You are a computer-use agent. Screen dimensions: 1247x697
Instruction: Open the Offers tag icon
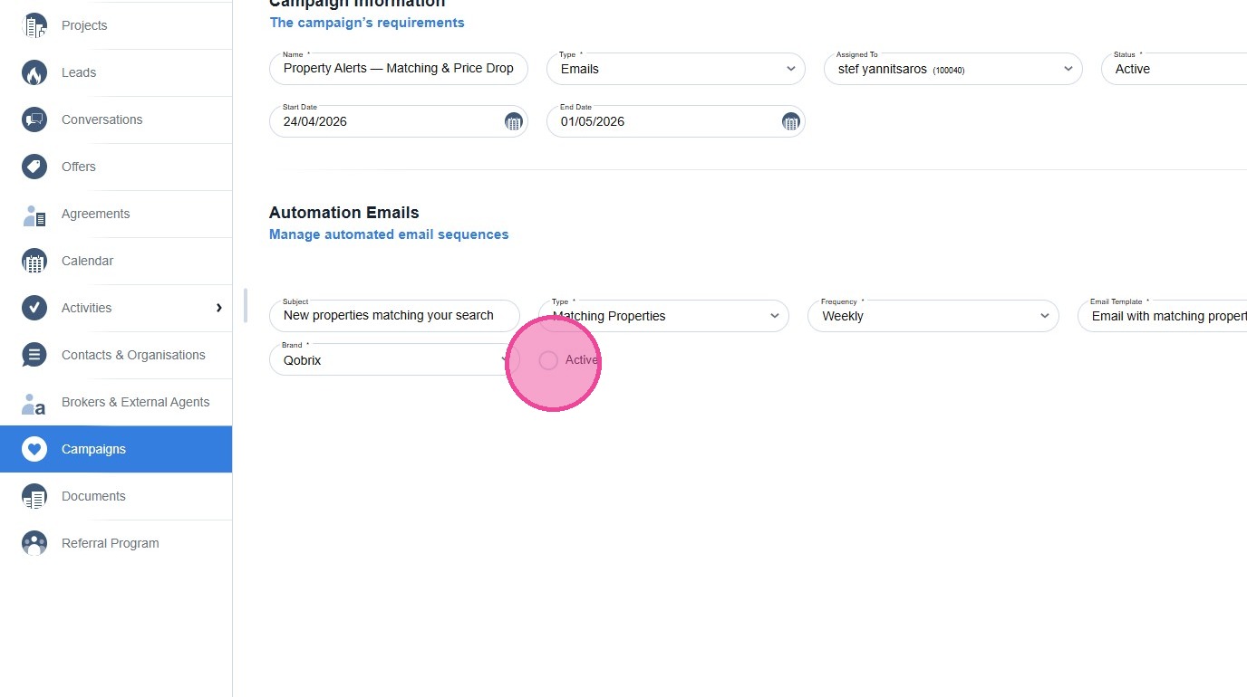point(34,167)
